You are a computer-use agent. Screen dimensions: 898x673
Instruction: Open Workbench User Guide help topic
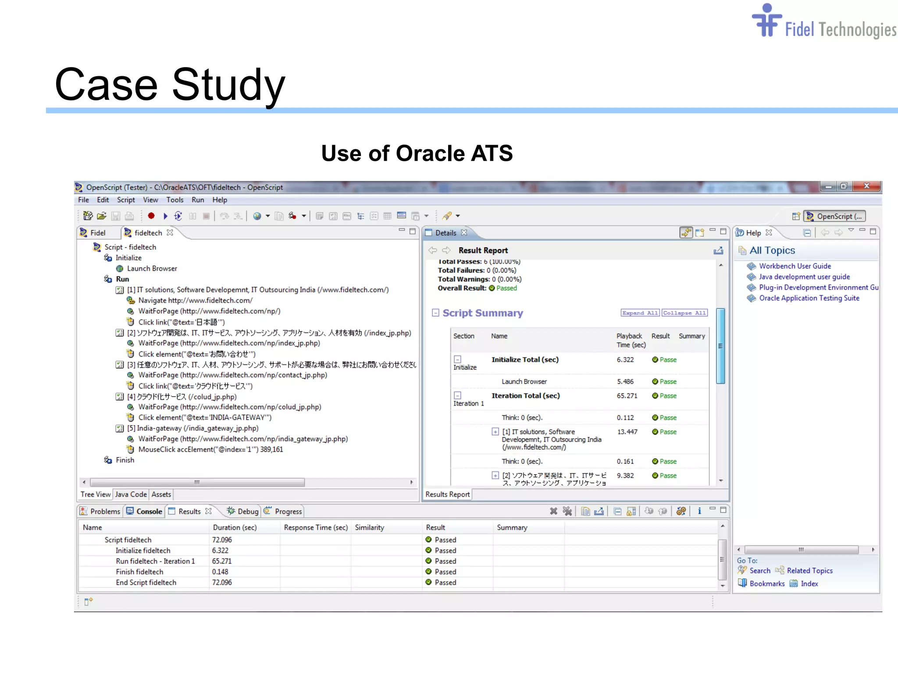pyautogui.click(x=795, y=266)
